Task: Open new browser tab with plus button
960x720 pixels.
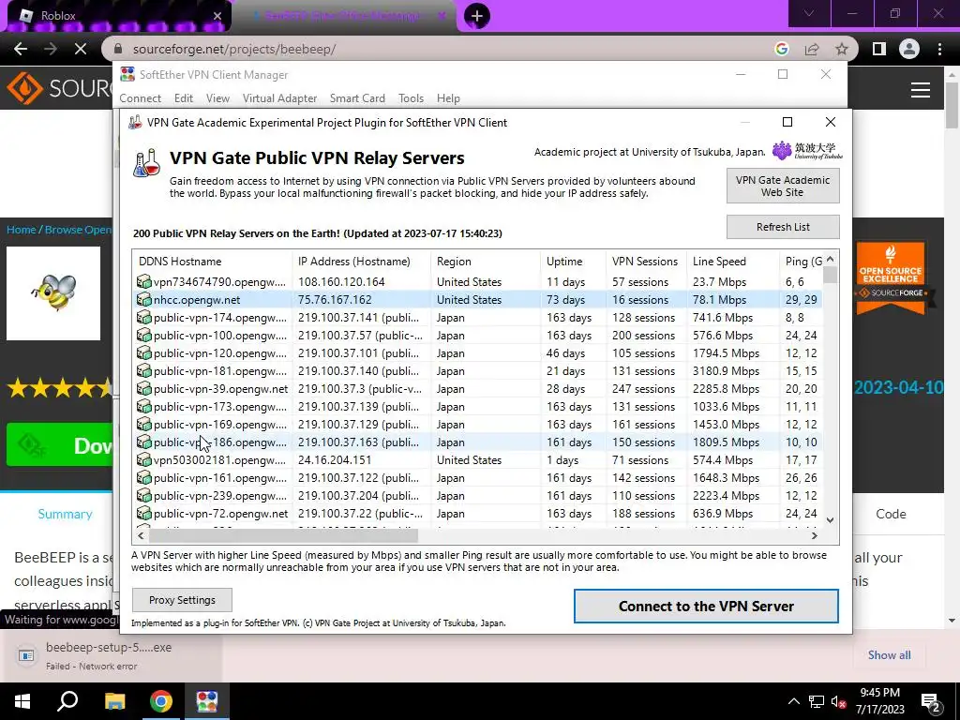Action: coord(477,15)
